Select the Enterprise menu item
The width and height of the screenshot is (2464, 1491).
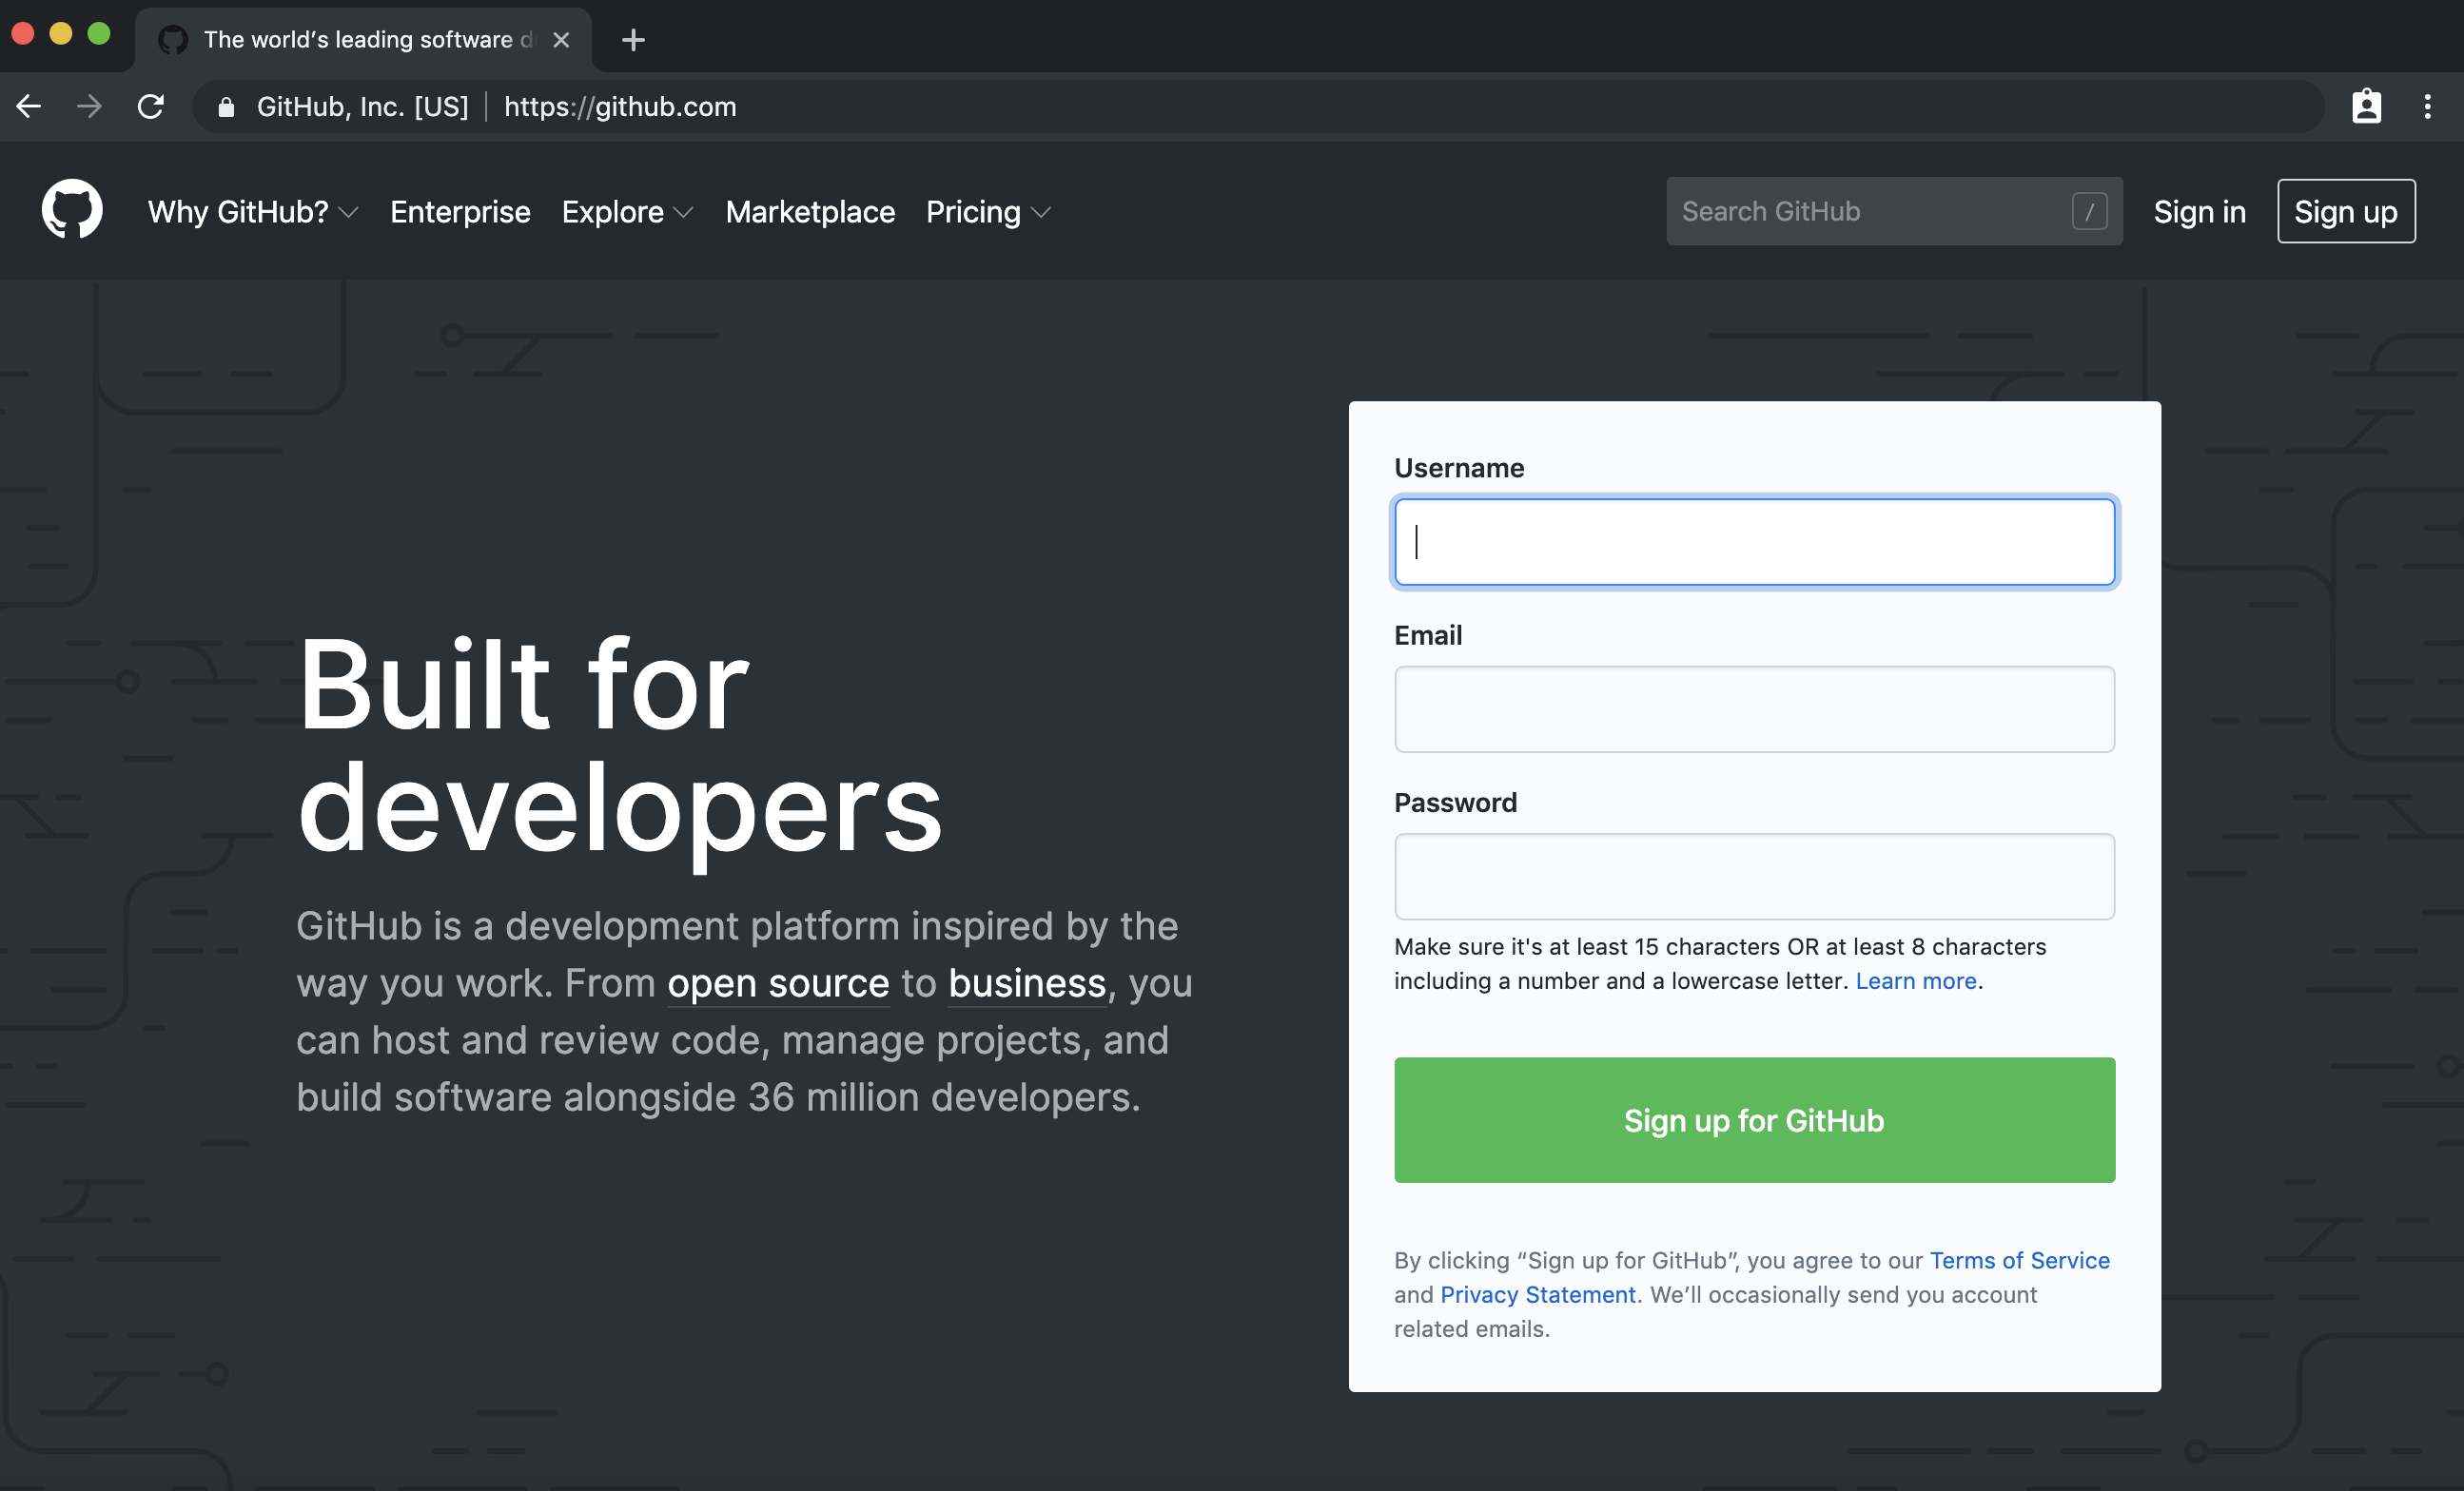[461, 211]
